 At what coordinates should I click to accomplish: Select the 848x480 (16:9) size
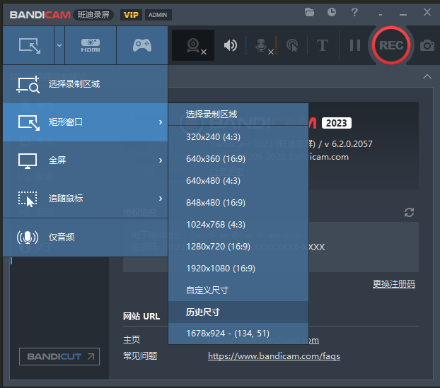238,203
